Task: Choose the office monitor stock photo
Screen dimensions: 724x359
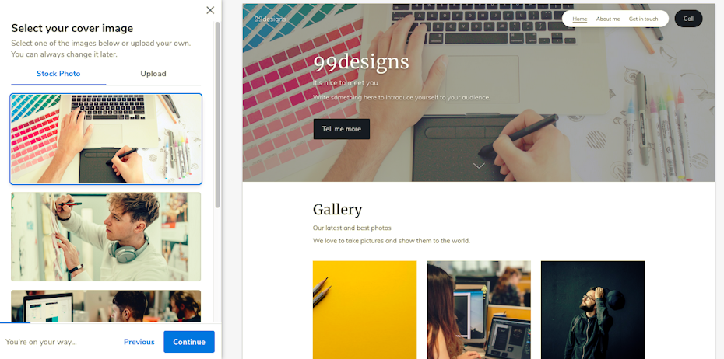Action: pyautogui.click(x=106, y=306)
